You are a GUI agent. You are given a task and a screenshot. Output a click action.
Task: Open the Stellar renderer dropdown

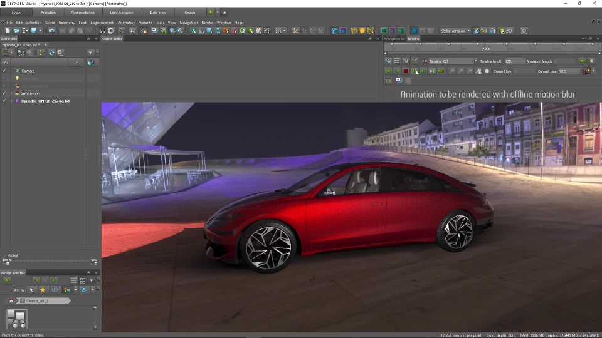[455, 31]
